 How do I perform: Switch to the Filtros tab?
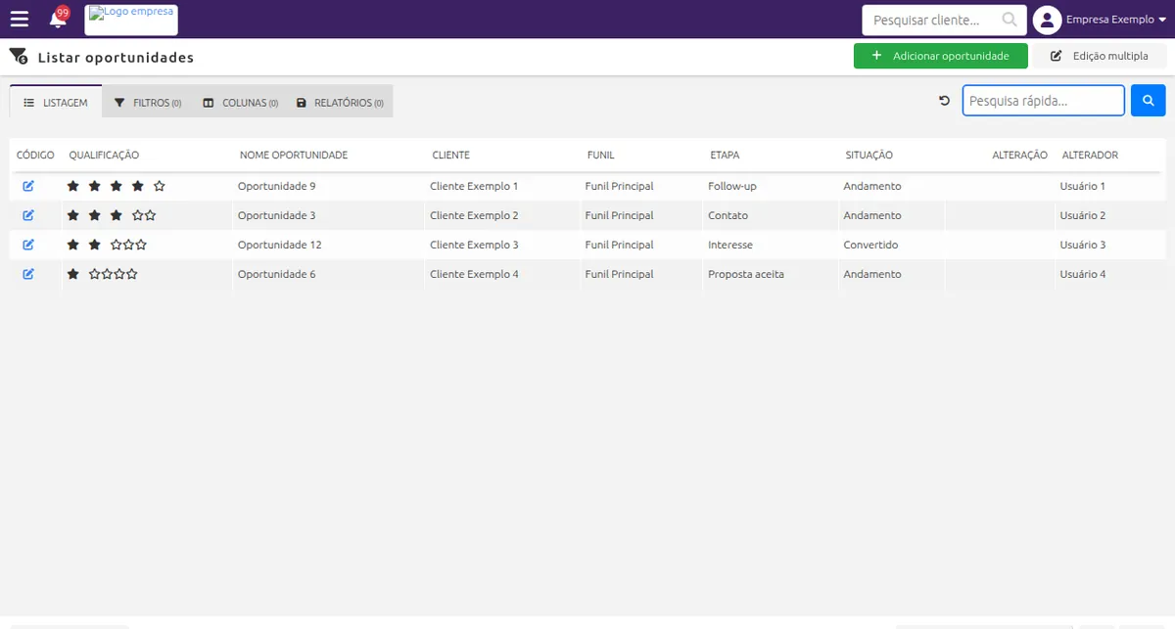148,103
